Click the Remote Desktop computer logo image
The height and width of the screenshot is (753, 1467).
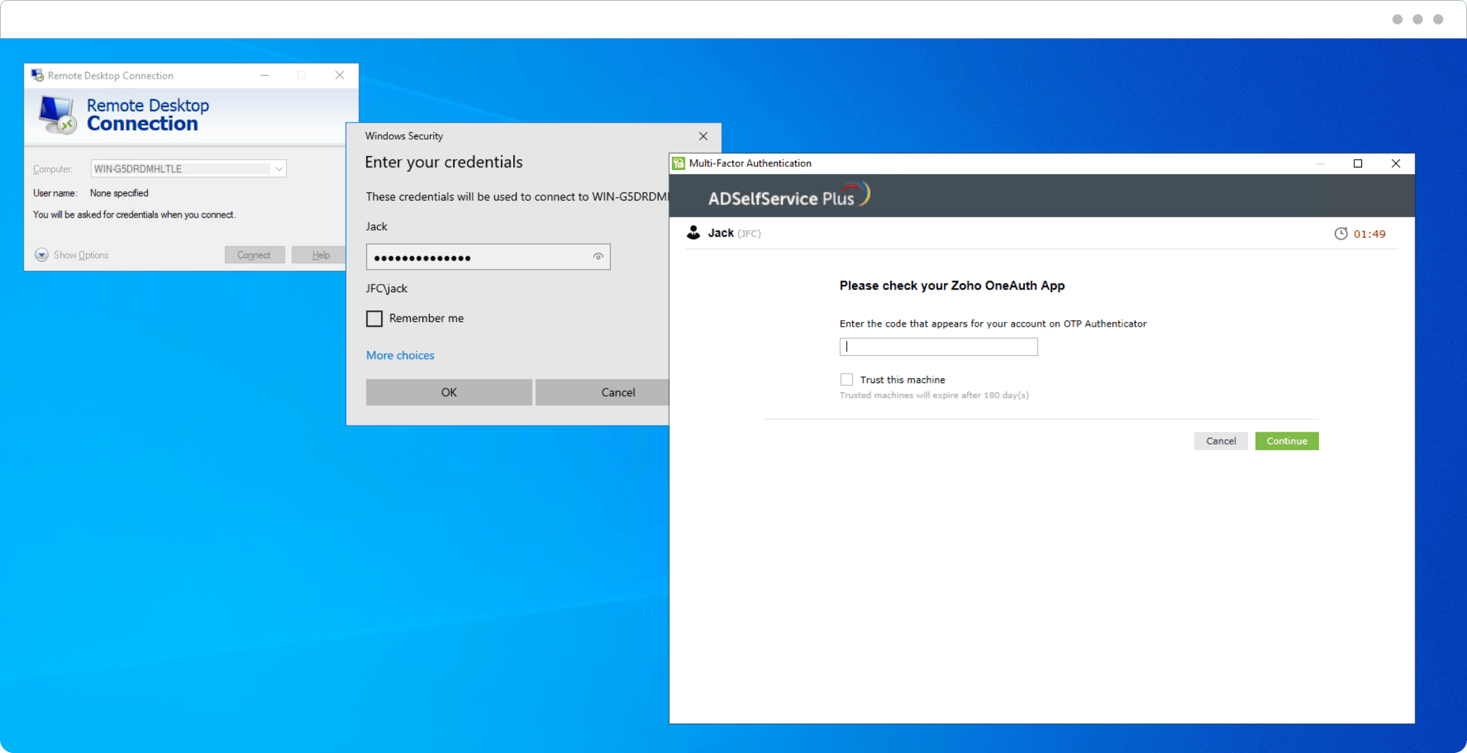coord(57,115)
